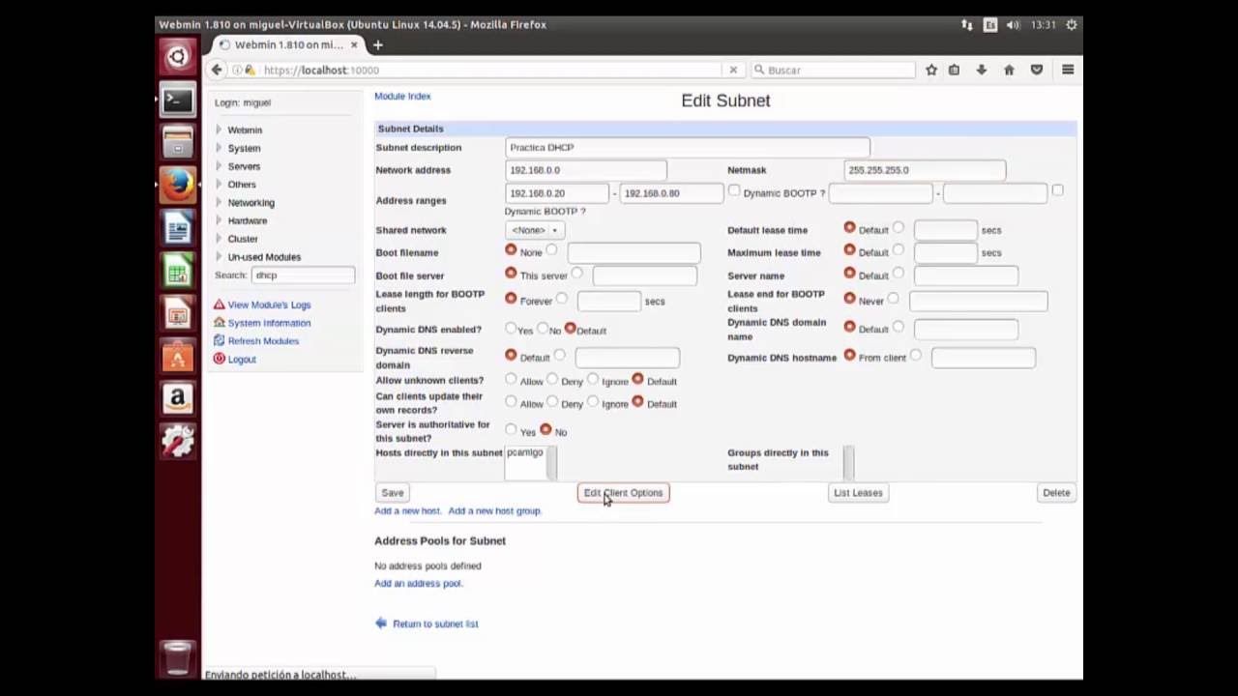Open the Files manager launcher icon

(x=178, y=142)
